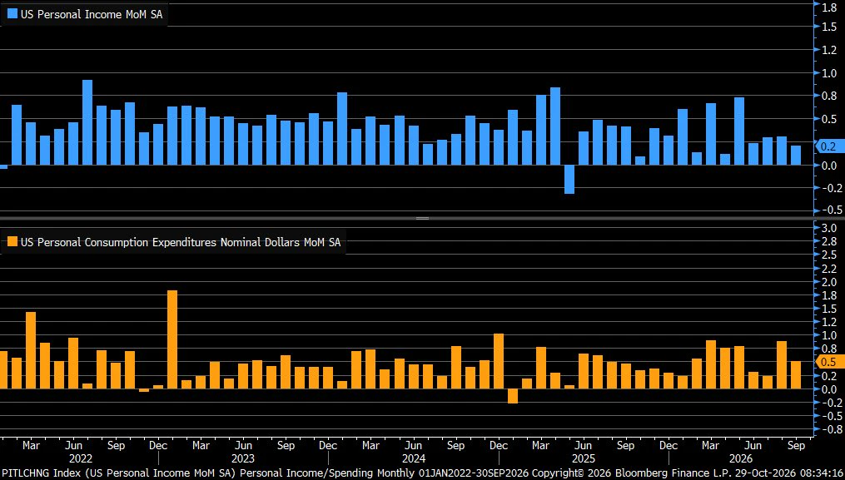Click the Sep label after 2026
845x480 pixels.
pos(796,446)
